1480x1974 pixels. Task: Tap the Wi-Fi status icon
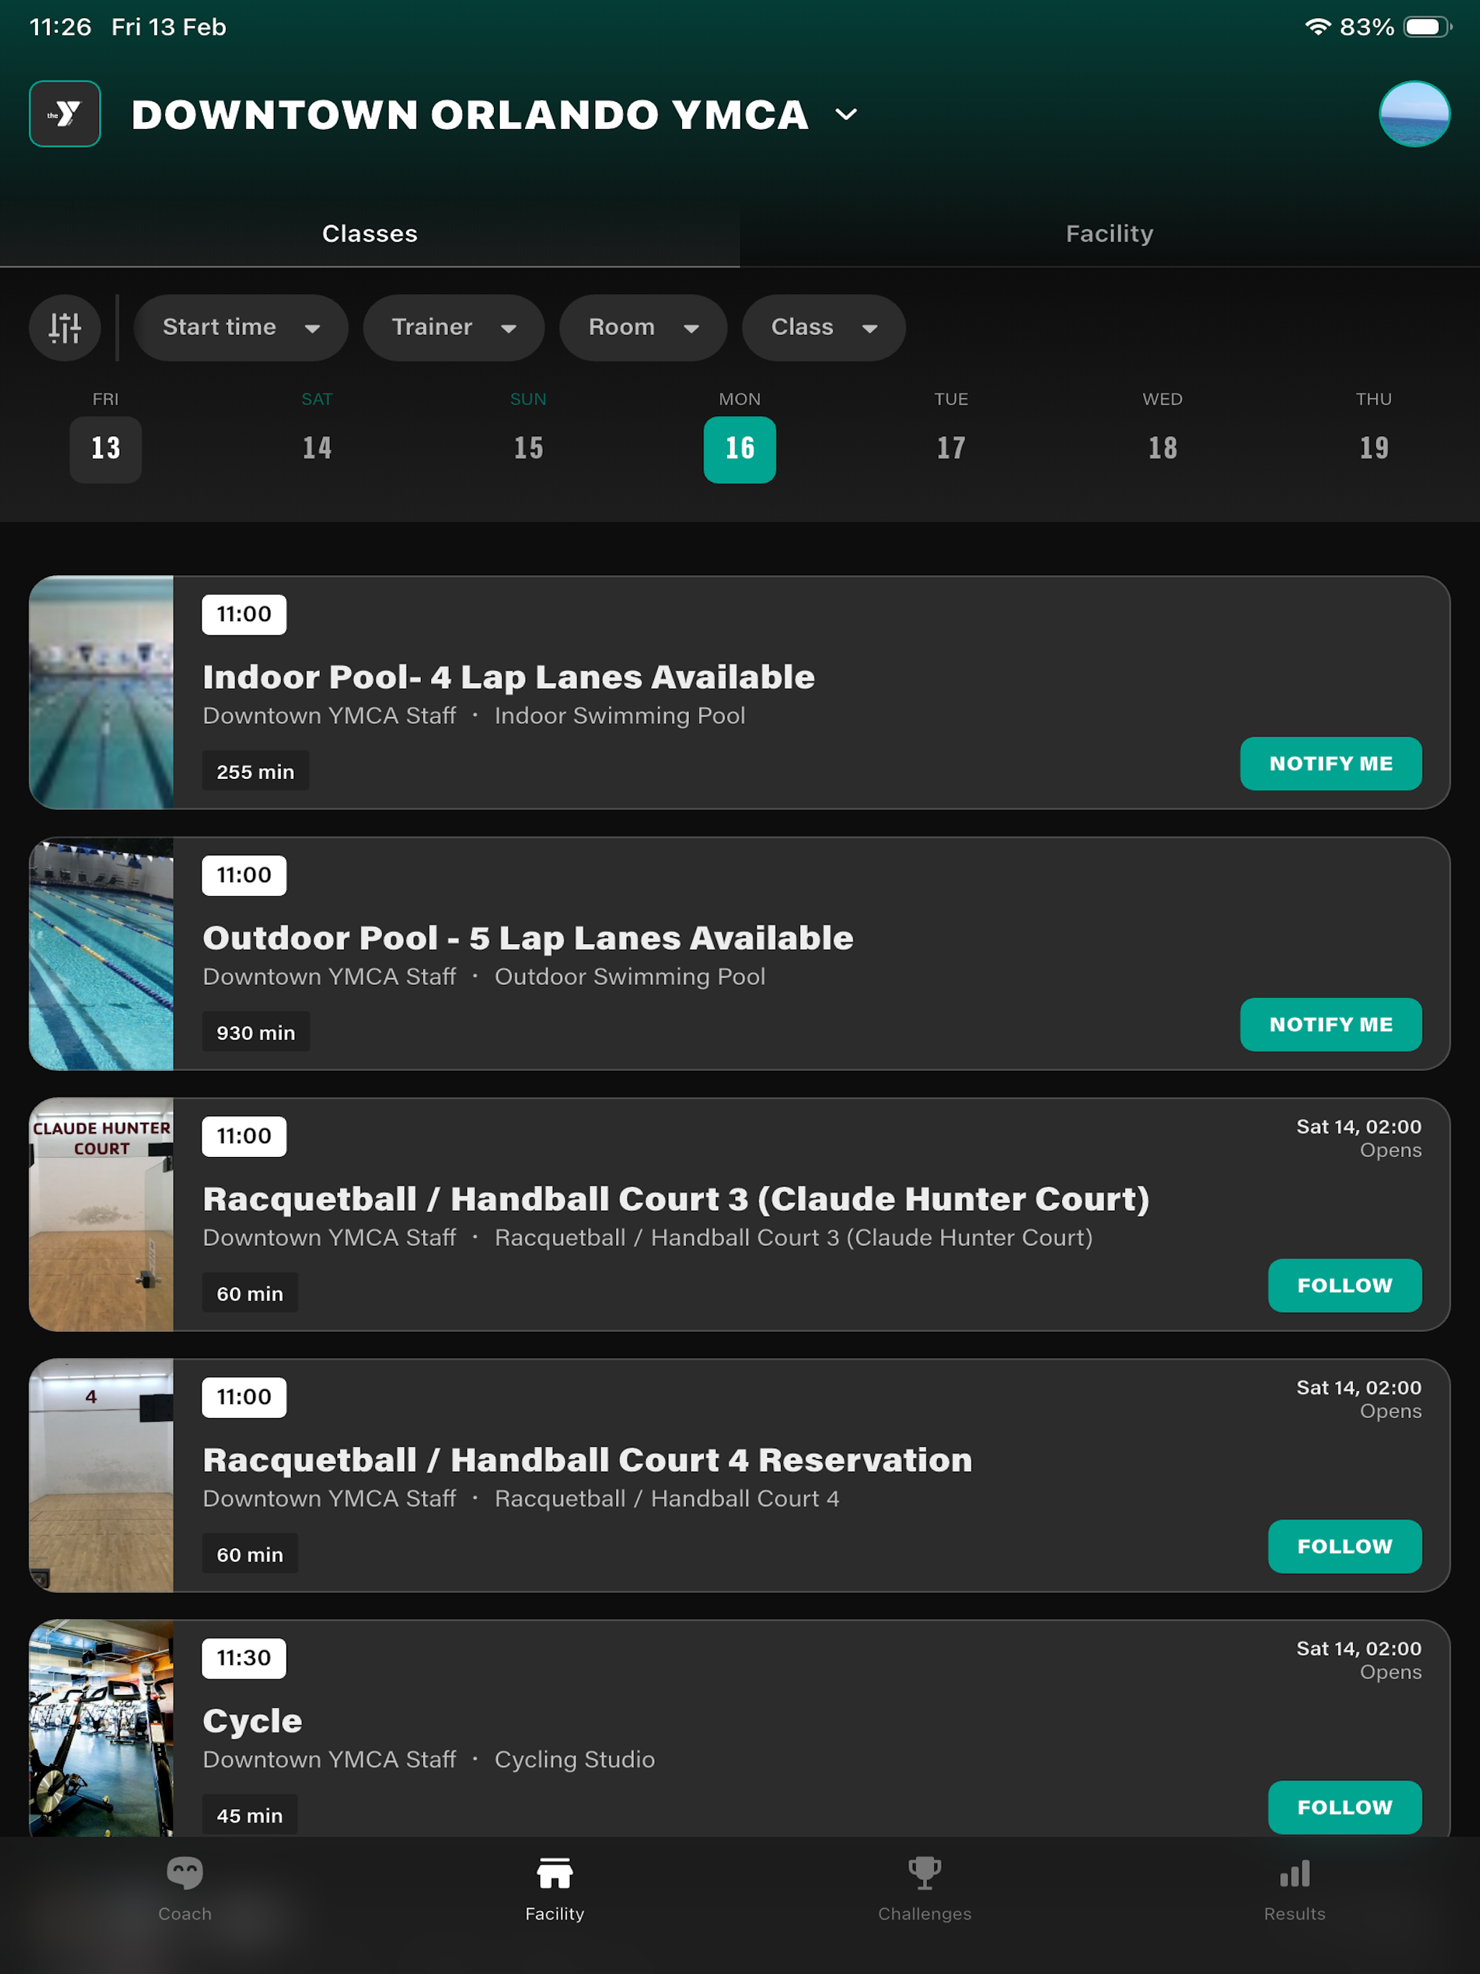1317,27
